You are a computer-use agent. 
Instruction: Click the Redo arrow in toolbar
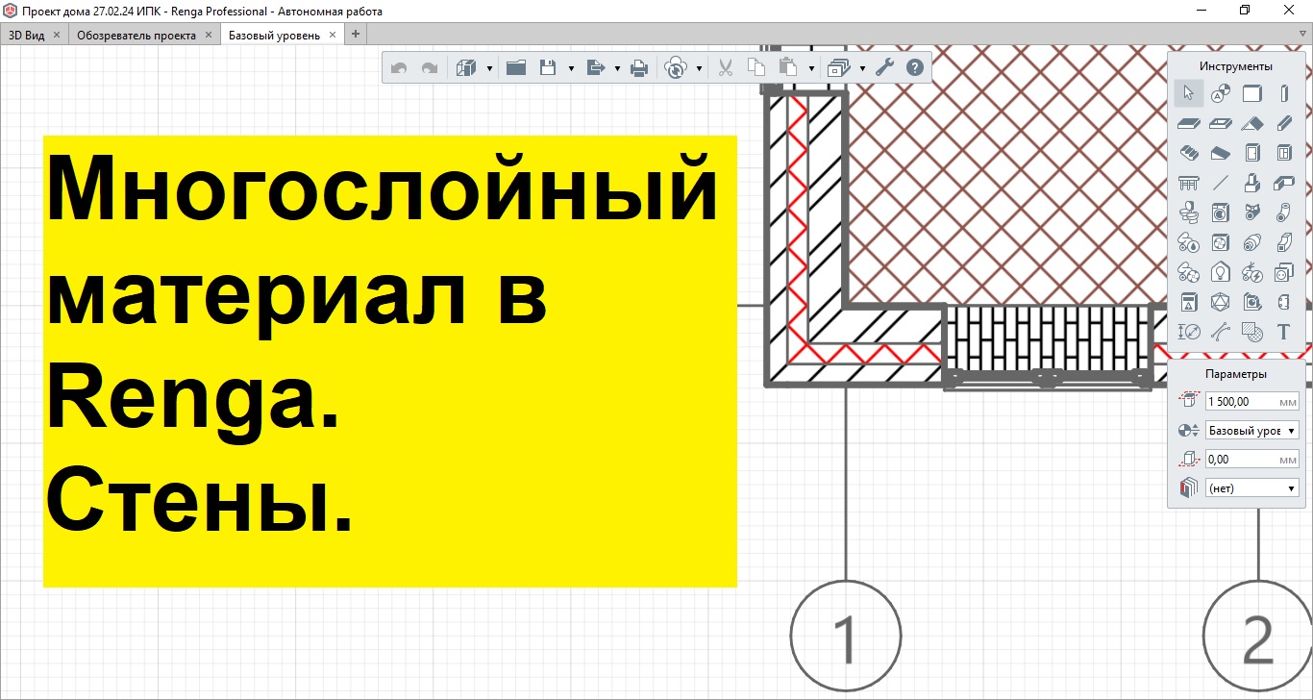point(430,68)
